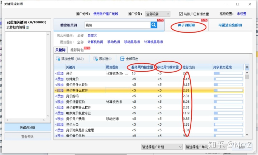The width and height of the screenshot is (258, 155).
Task: Add the keyword 竞价有什么软件 via <添加
Action: [x=59, y=91]
